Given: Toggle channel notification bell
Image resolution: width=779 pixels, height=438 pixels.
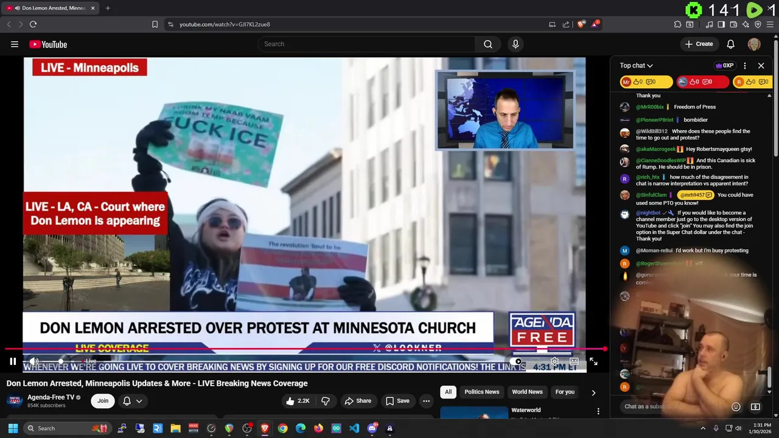Looking at the screenshot, I should click(127, 401).
